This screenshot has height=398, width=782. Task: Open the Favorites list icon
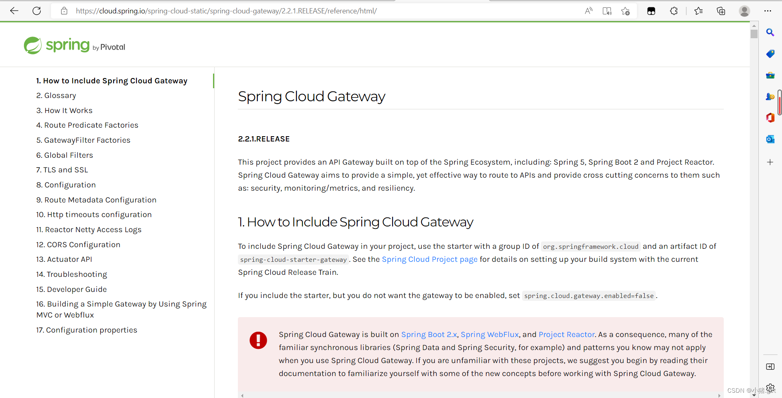pos(699,11)
